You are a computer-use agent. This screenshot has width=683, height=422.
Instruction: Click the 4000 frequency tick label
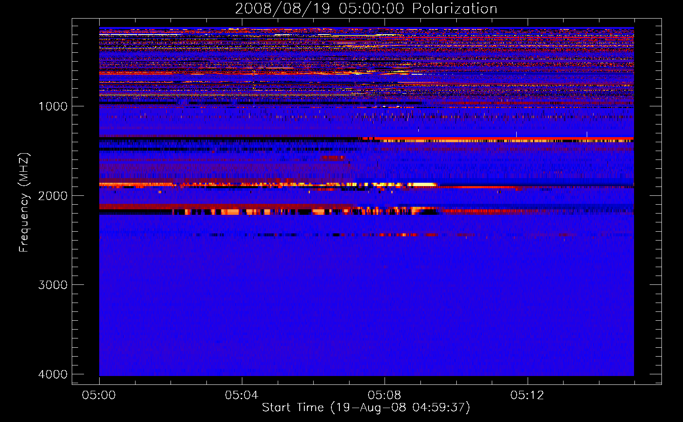[53, 374]
